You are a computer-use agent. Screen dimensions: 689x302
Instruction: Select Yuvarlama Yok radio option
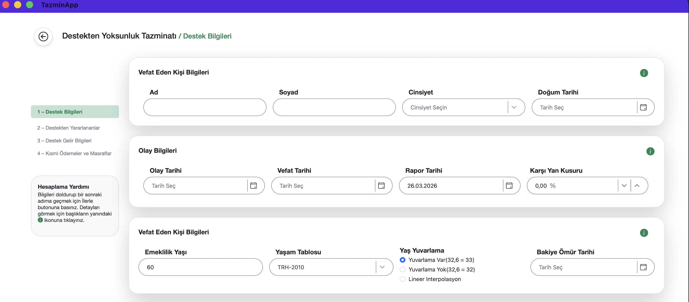click(402, 269)
